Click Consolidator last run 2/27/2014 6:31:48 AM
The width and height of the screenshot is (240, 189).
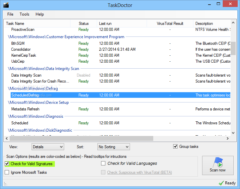[x=117, y=49]
